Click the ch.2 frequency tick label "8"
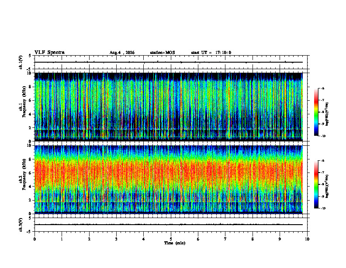Viewport: 346px width, 268px height. click(x=31, y=159)
